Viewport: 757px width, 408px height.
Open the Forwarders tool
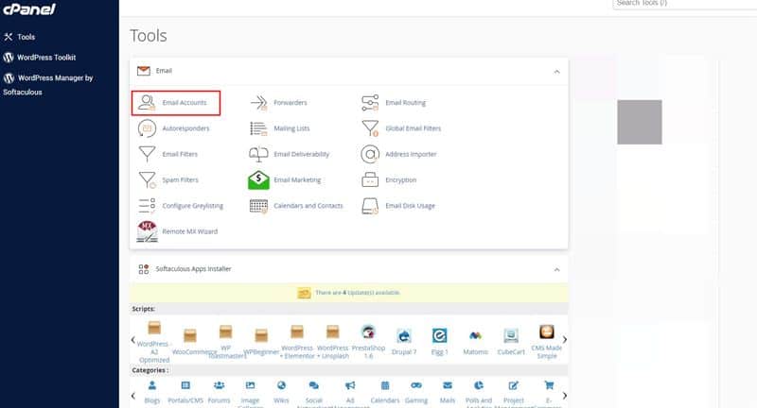278,103
